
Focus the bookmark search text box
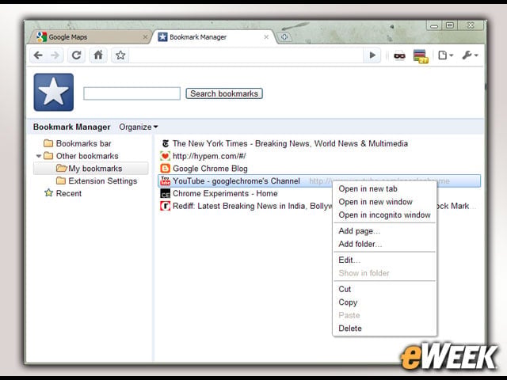click(132, 93)
